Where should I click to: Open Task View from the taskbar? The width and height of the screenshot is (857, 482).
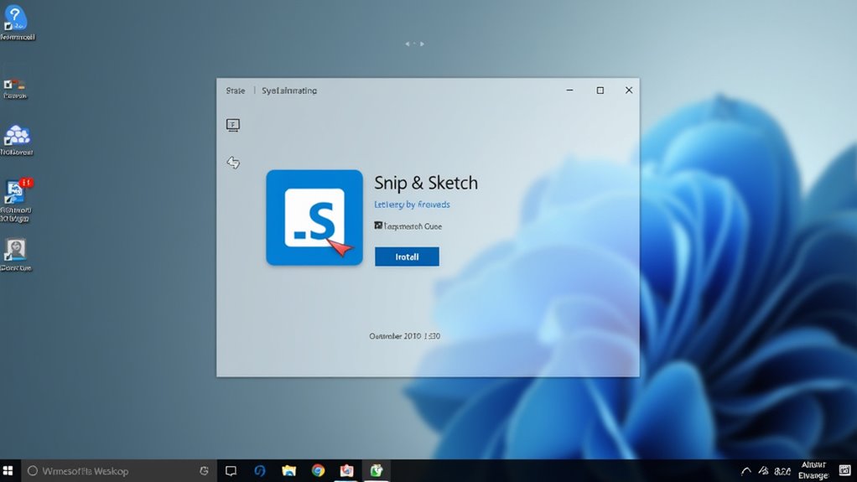pyautogui.click(x=231, y=470)
